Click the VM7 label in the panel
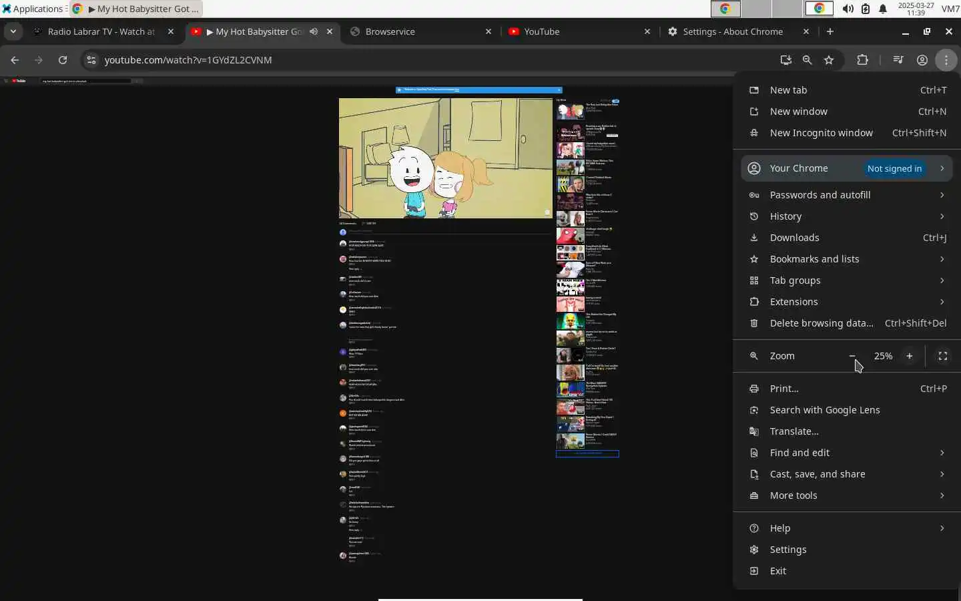Image resolution: width=961 pixels, height=601 pixels. (x=950, y=9)
